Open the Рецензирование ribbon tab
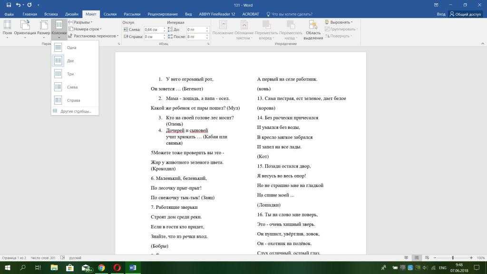487x274 pixels. (163, 14)
